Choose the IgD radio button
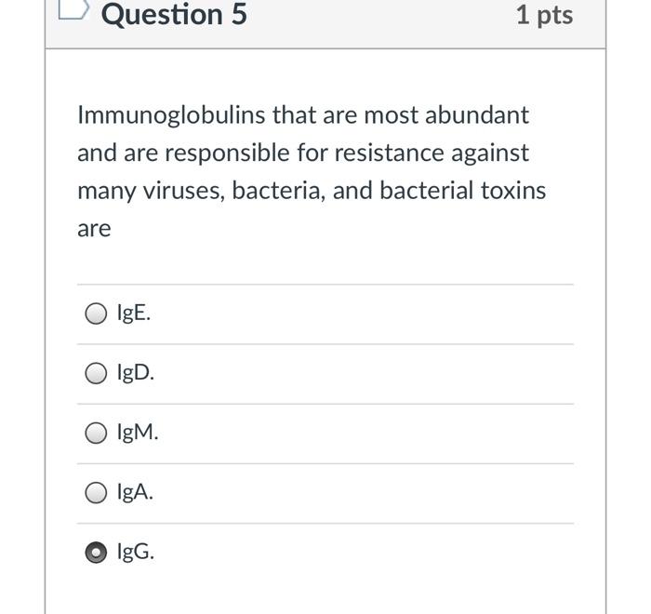The image size is (651, 614). pos(97,374)
